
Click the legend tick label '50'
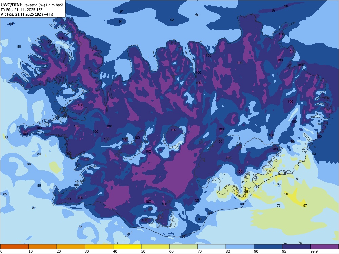click(143, 251)
